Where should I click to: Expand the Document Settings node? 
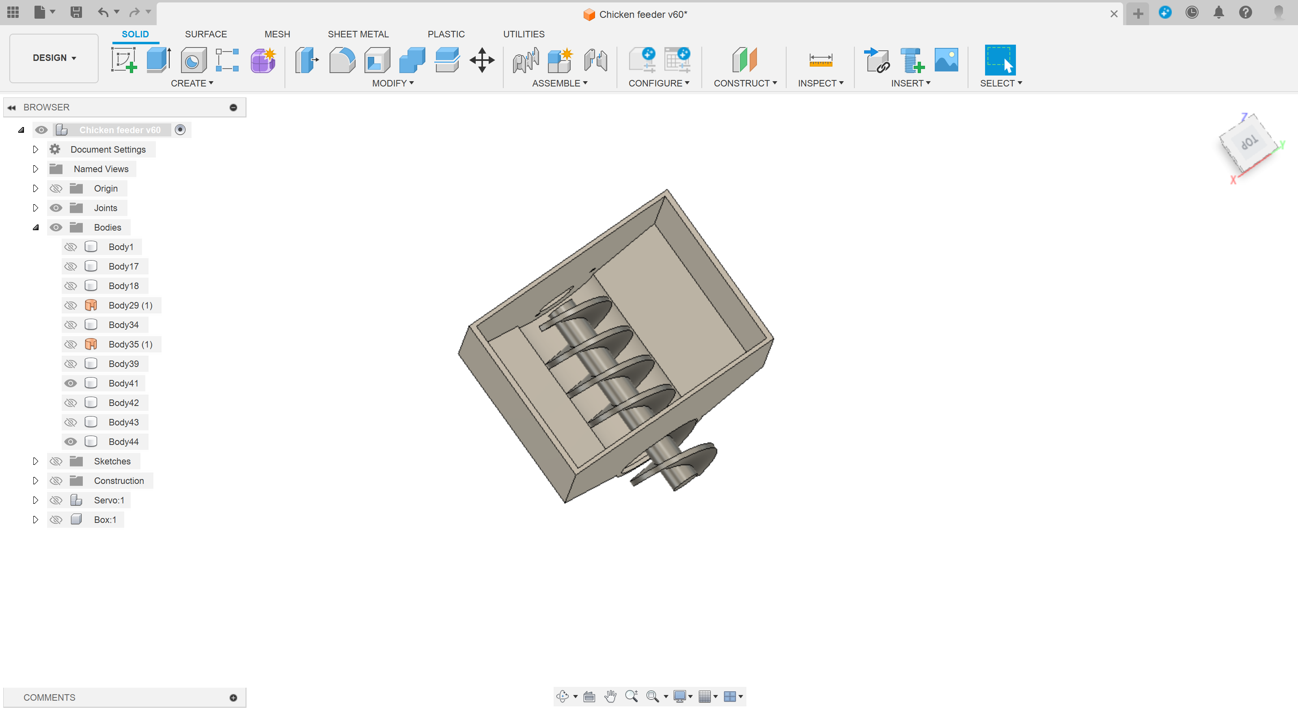(x=35, y=149)
